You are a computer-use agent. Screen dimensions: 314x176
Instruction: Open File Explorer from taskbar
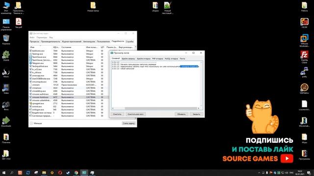[44, 173]
